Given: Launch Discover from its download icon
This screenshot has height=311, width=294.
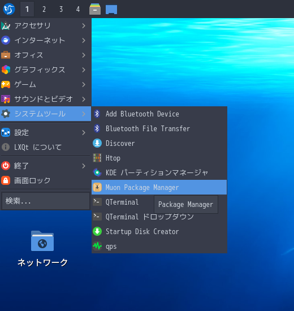Looking at the screenshot, I should click(x=97, y=143).
